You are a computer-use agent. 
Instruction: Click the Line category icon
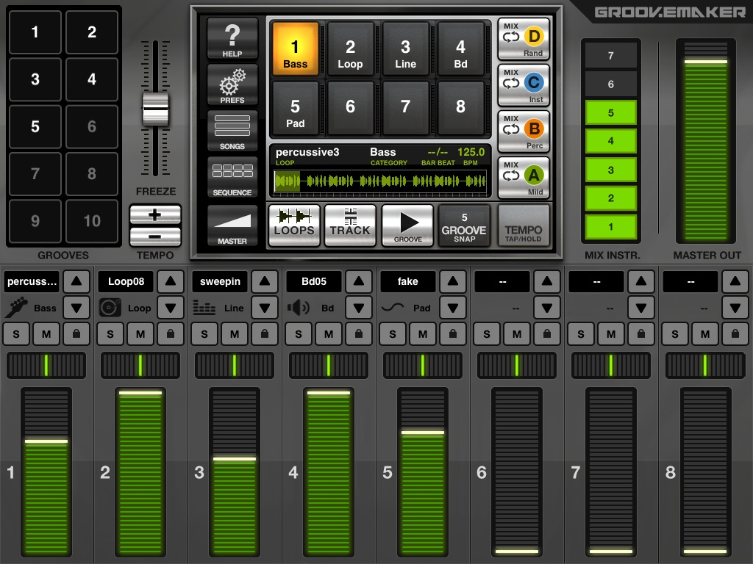point(204,308)
